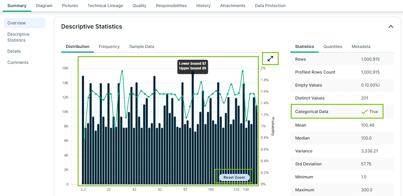Click the Reset Zoom button on the chart
Image resolution: width=403 pixels, height=196 pixels.
point(234,177)
